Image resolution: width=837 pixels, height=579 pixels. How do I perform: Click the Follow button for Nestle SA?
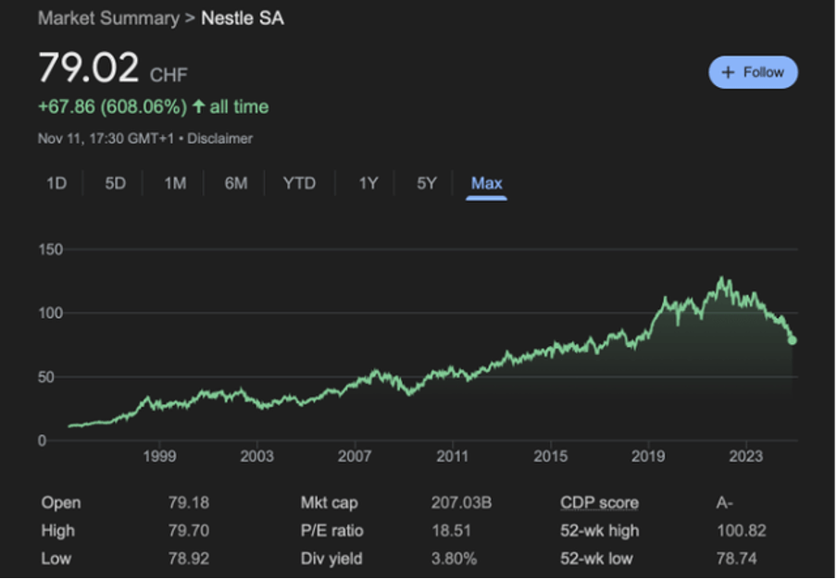click(752, 71)
